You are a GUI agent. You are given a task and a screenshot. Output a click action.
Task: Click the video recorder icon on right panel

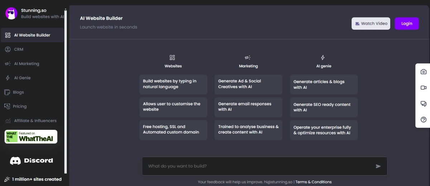423,88
